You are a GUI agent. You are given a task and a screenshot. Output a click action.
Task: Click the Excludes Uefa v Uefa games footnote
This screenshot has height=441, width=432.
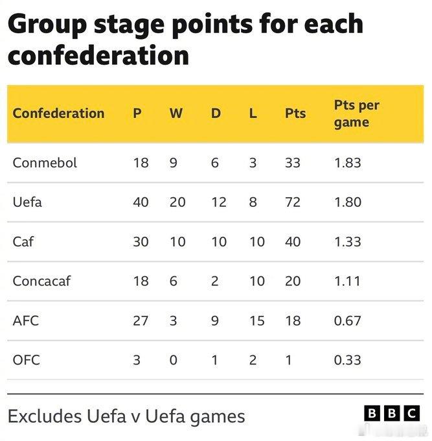tap(126, 416)
